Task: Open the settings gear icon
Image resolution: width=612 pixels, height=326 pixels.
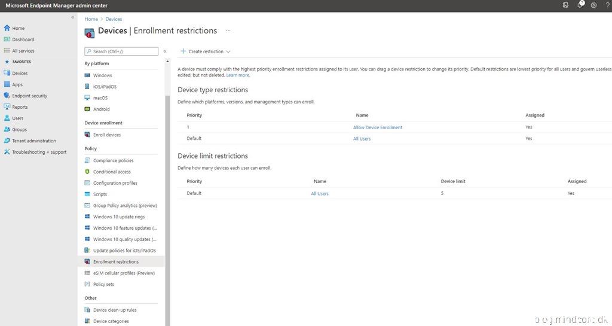Action: (x=593, y=5)
